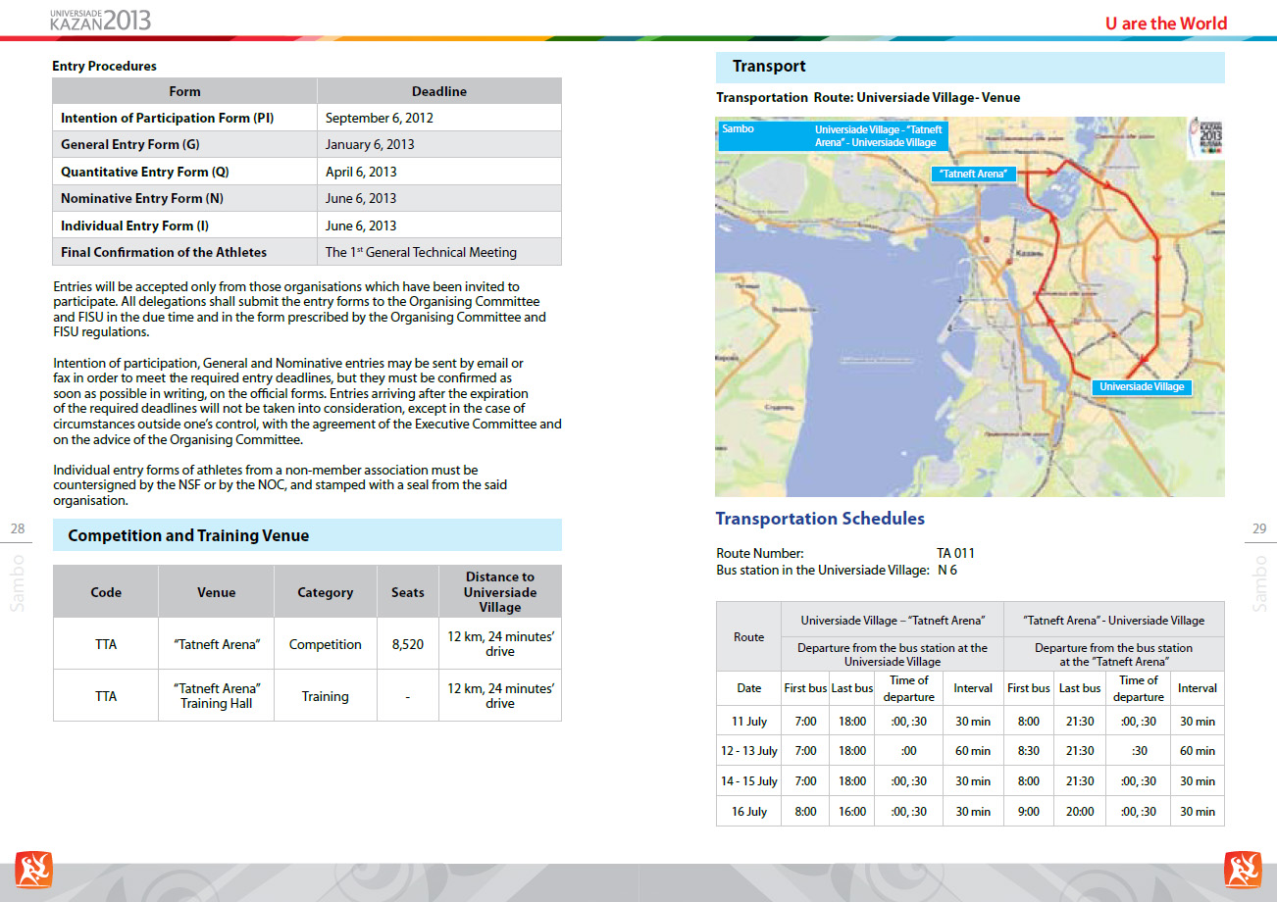Viewport: 1277px width, 902px height.
Task: Click "Distance to Universiade Village" column header
Action: pyautogui.click(x=500, y=592)
